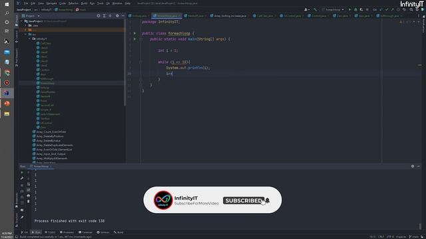Image resolution: width=426 pixels, height=239 pixels.
Task: Open the Code menu
Action: pyautogui.click(x=63, y=3)
